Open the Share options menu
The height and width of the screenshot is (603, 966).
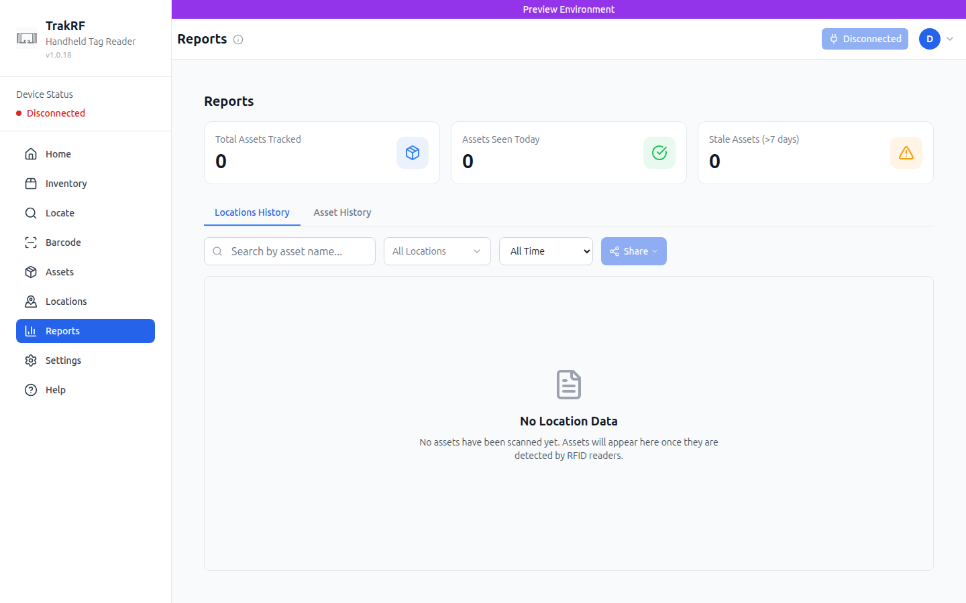coord(633,251)
